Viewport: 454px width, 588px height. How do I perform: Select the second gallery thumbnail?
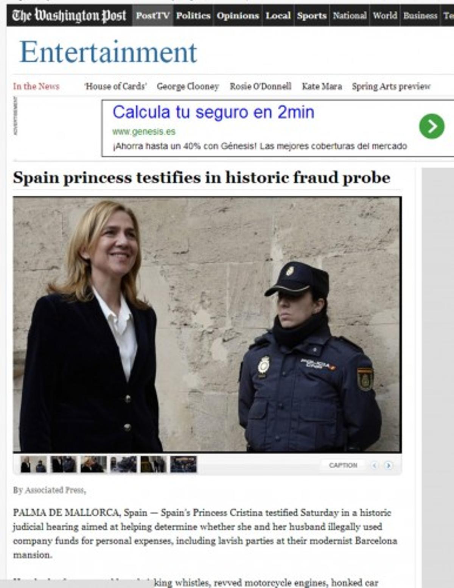point(64,464)
